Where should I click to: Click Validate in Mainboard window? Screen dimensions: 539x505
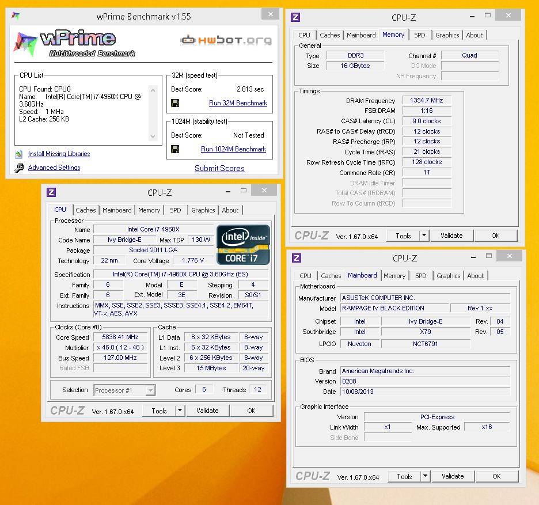(453, 476)
